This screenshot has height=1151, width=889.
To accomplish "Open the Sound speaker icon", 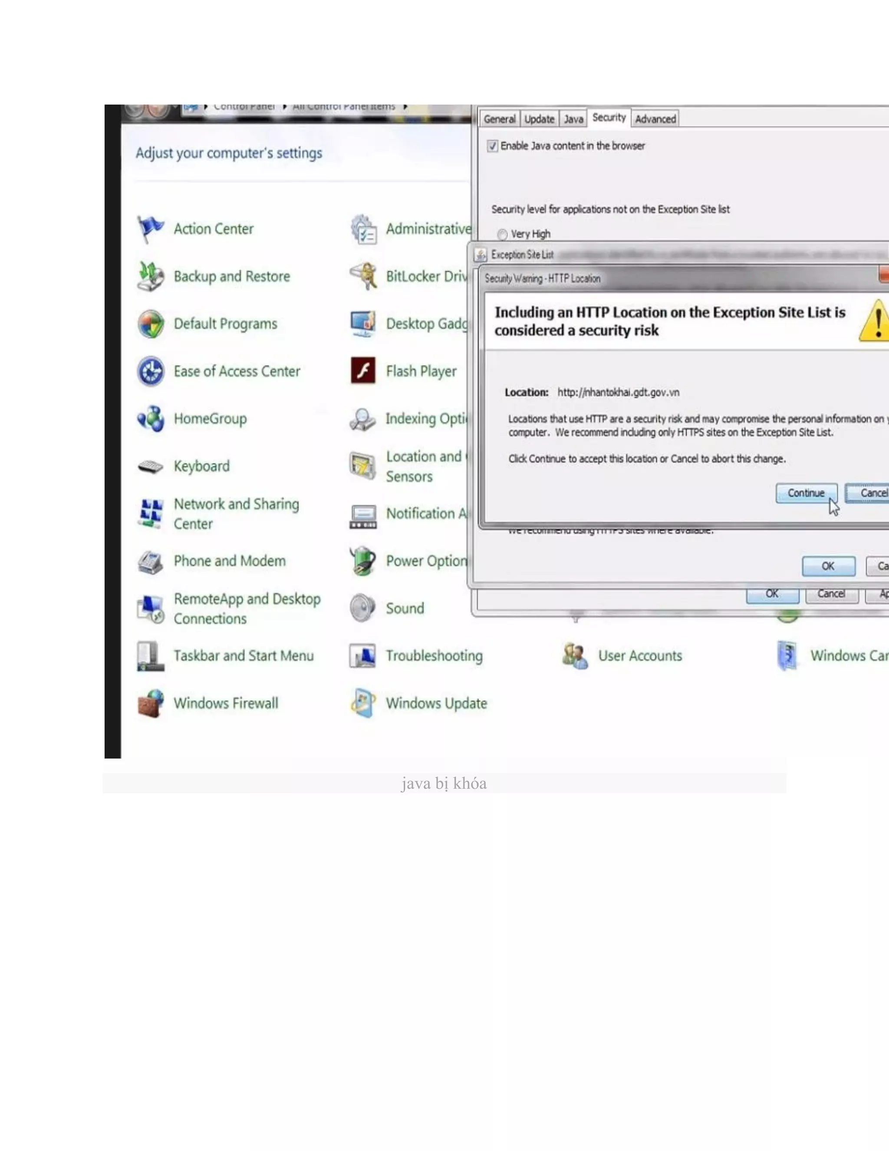I will 363,608.
